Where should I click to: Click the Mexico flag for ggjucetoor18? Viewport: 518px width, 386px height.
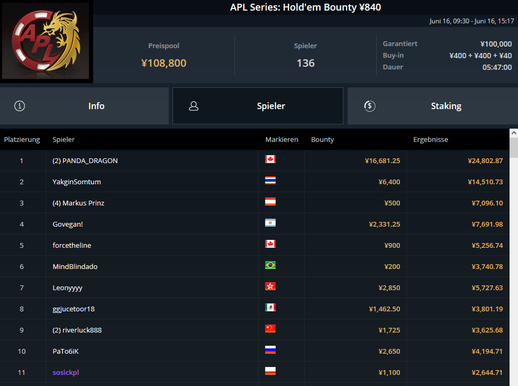[270, 307]
